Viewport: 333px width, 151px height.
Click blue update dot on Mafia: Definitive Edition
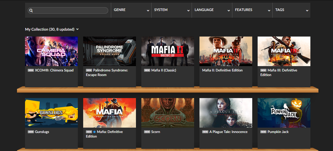(x=94, y=132)
